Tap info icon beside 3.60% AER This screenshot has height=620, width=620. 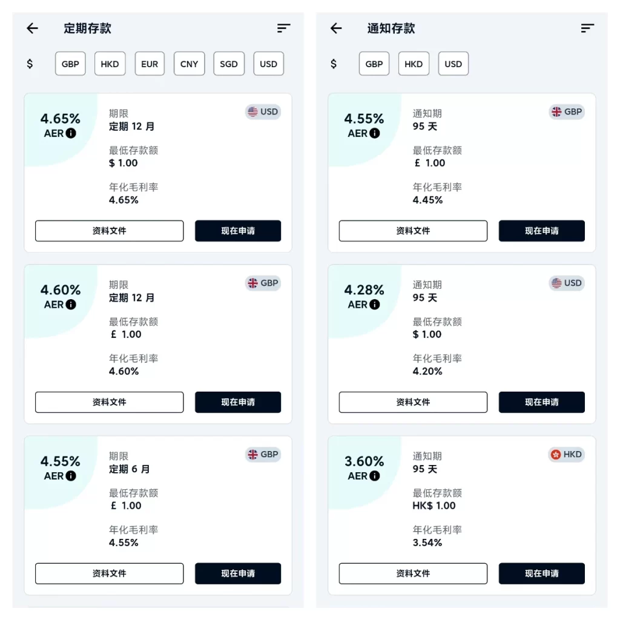coord(375,476)
